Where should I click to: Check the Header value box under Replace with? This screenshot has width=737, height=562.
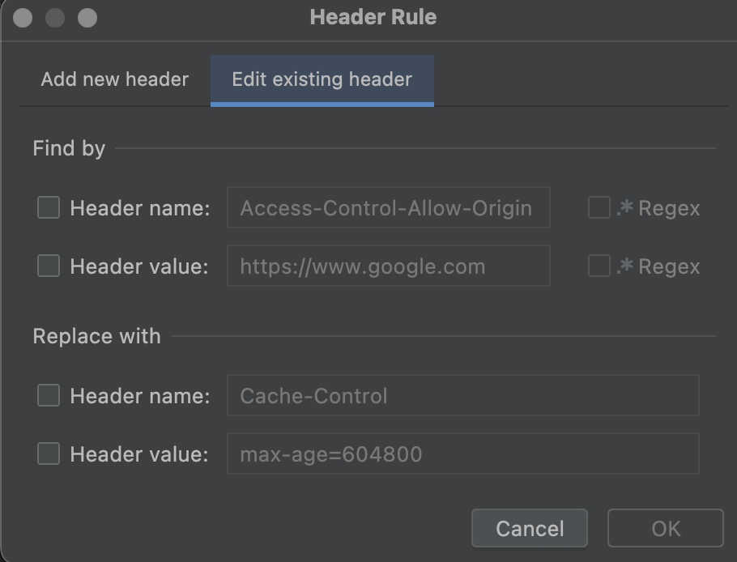click(x=48, y=454)
